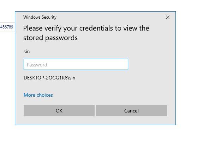The width and height of the screenshot is (203, 142).
Task: Click the word 'Please' starting the heading
Action: point(33,28)
